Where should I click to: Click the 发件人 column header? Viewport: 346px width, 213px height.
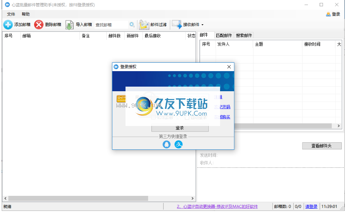pos(223,44)
